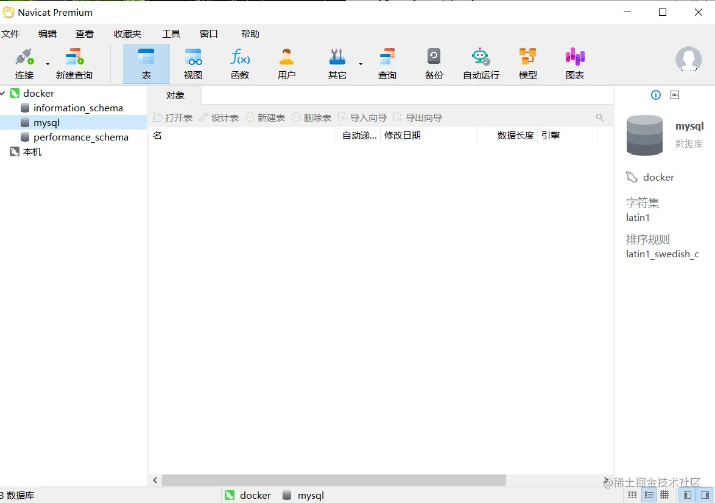The height and width of the screenshot is (503, 715).
Task: Switch to list view in status bar
Action: [x=649, y=495]
